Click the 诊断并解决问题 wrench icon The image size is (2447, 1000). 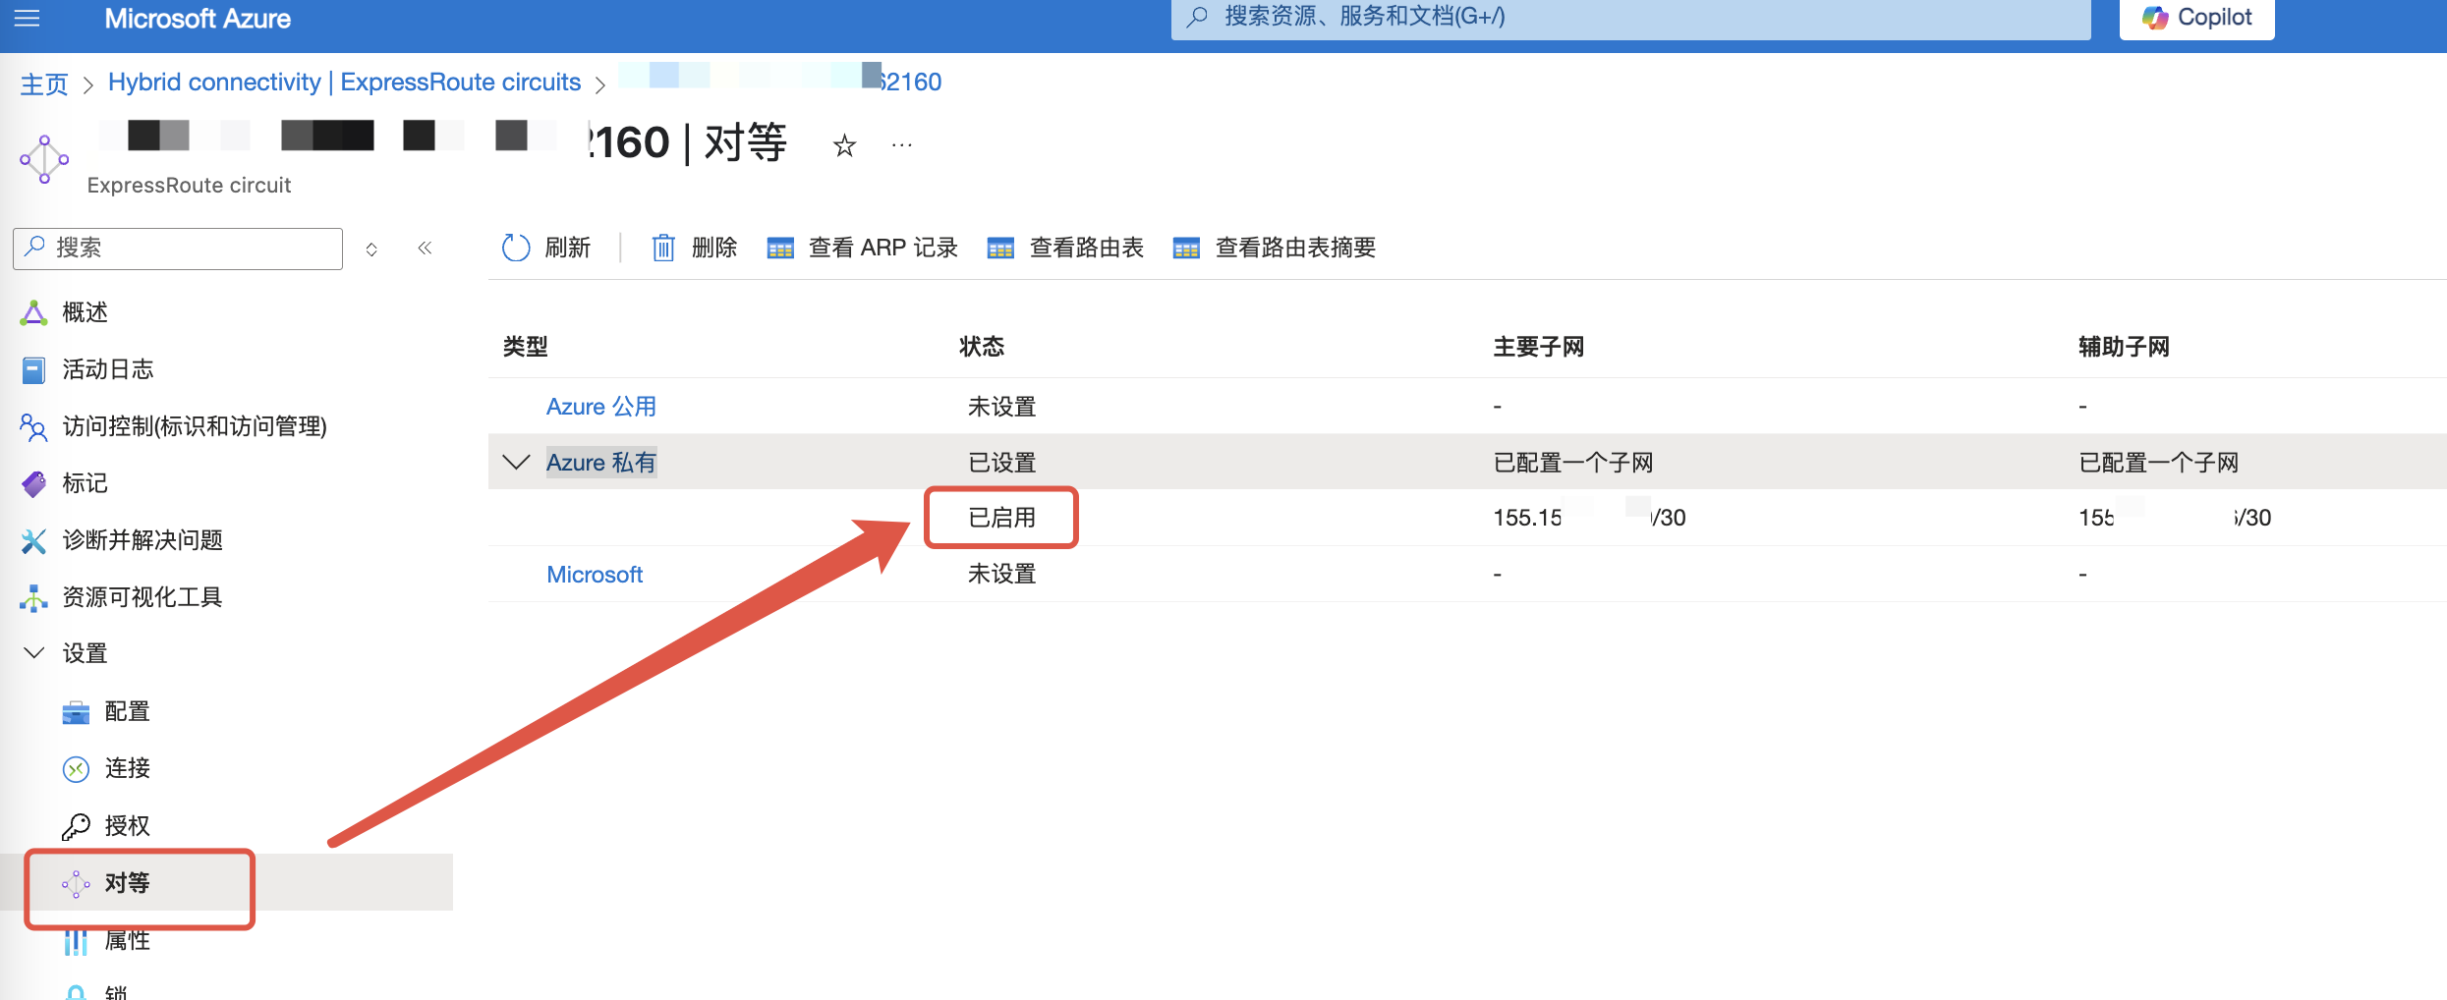click(33, 541)
